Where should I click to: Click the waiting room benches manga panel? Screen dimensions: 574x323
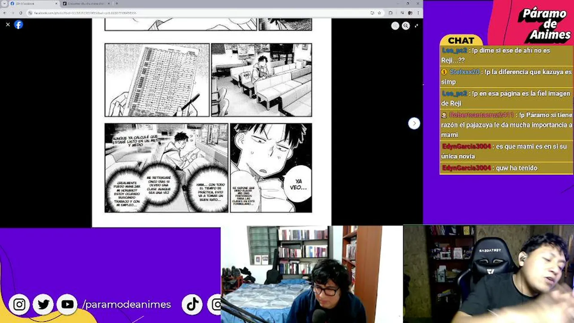(x=261, y=80)
